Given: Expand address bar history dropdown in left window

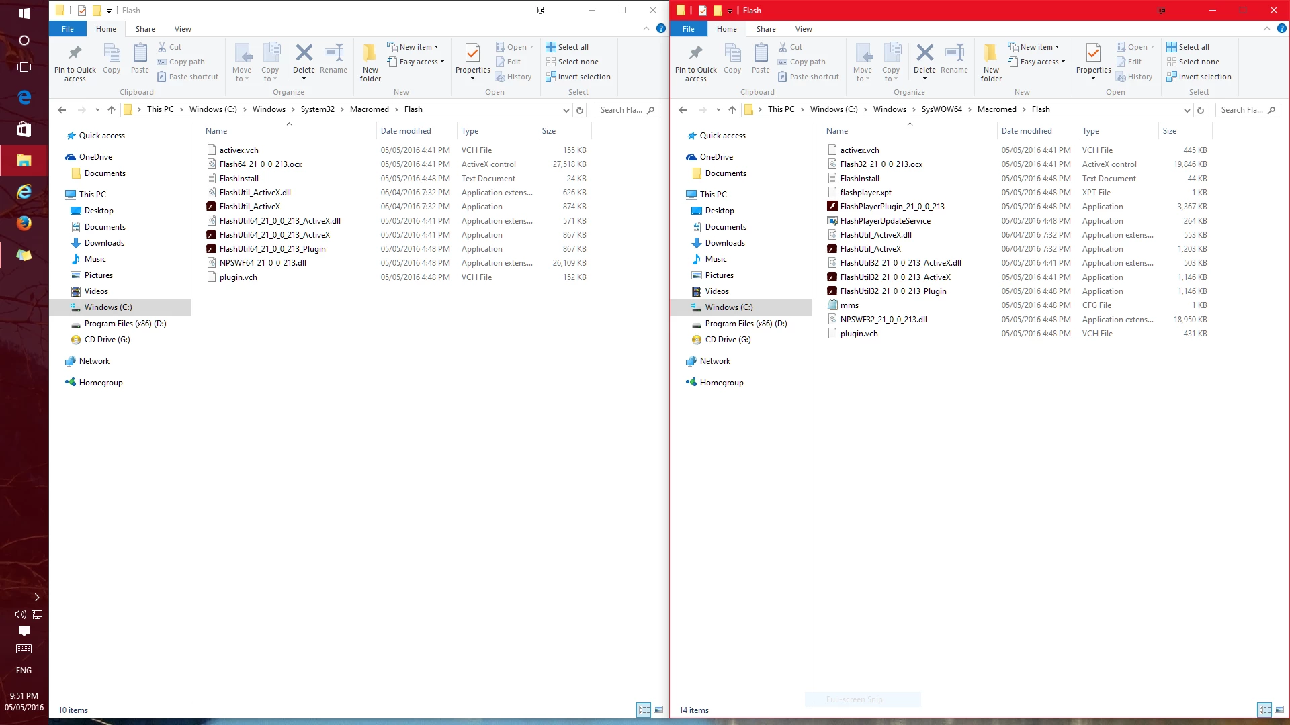Looking at the screenshot, I should tap(566, 110).
